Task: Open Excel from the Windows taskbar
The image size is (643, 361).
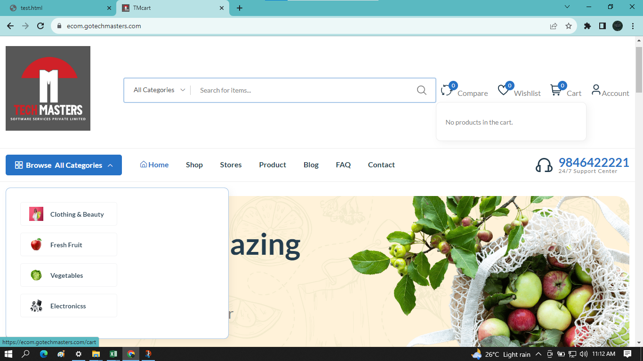Action: coord(113,354)
